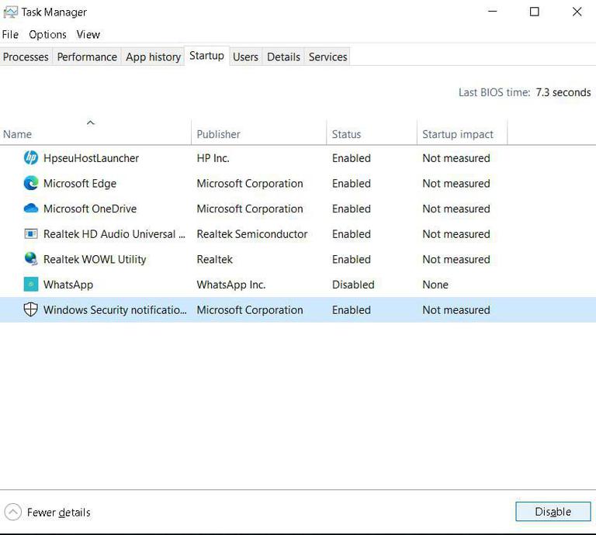Click the Microsoft Edge icon in the list
The width and height of the screenshot is (596, 535).
pos(31,183)
